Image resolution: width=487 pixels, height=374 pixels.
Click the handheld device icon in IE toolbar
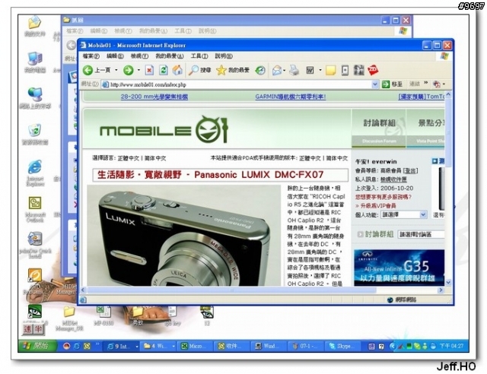point(345,71)
